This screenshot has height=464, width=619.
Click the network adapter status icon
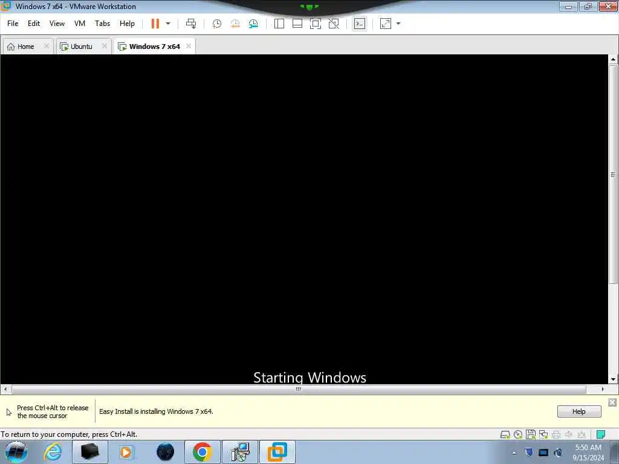tap(543, 435)
